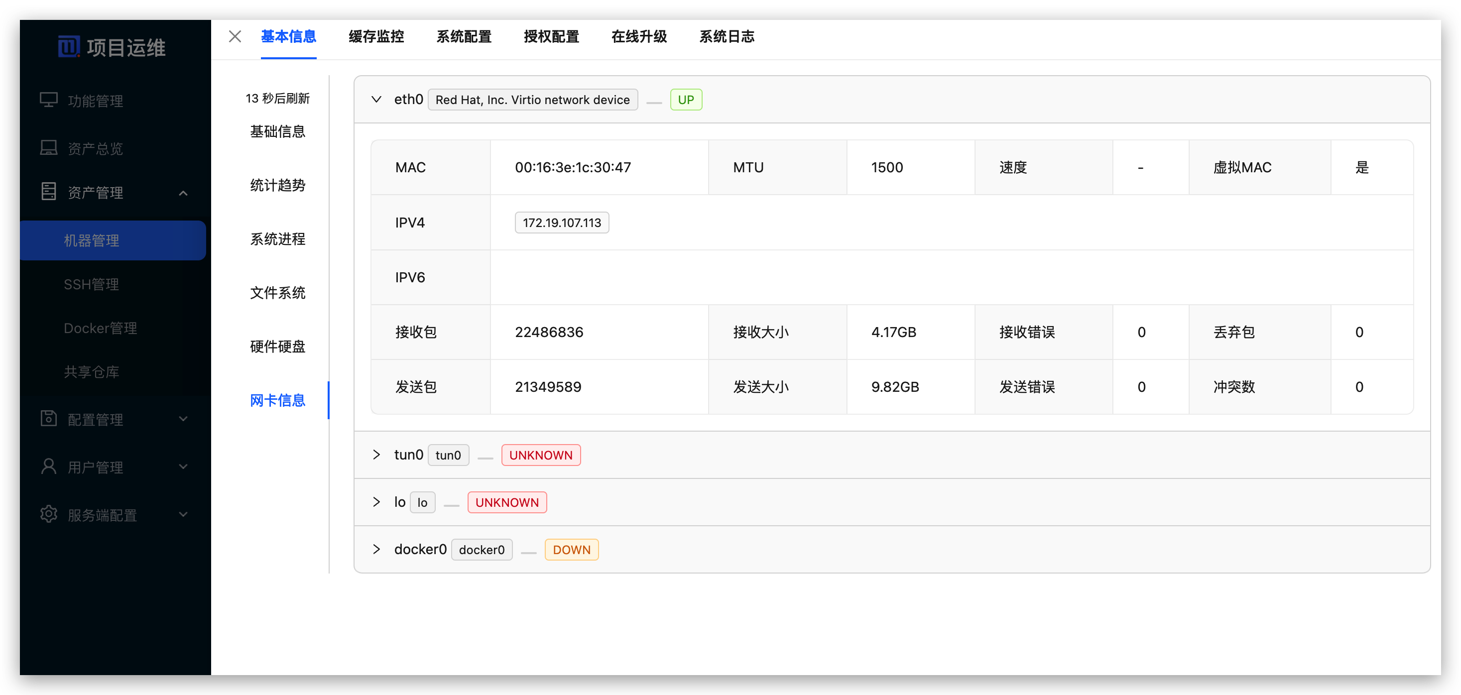Click the laptop icon for 资产总览
1461x695 pixels.
[49, 148]
